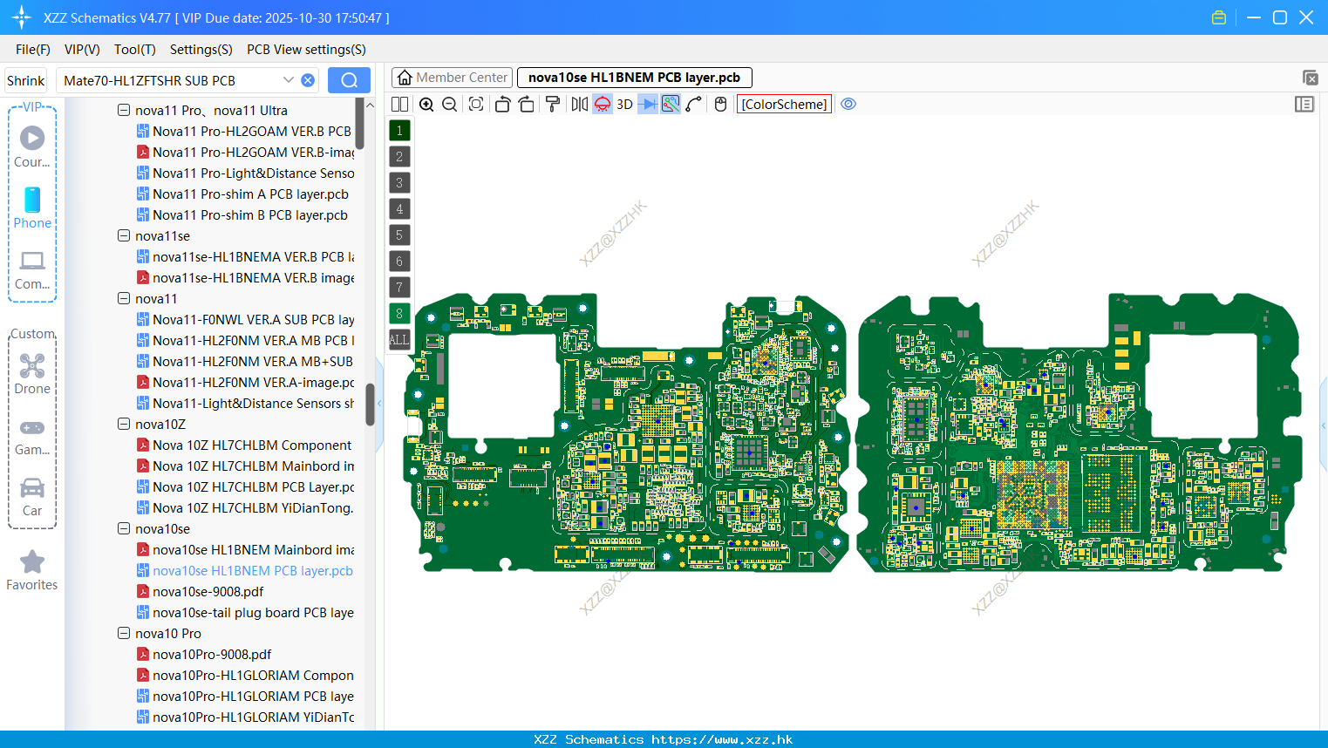
Task: Toggle the diode symbol mode
Action: coord(648,105)
